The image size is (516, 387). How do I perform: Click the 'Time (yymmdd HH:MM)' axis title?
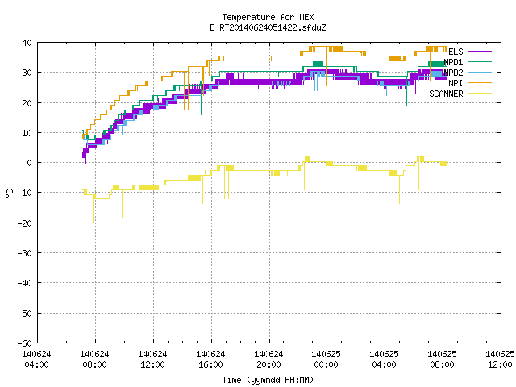[x=268, y=380]
